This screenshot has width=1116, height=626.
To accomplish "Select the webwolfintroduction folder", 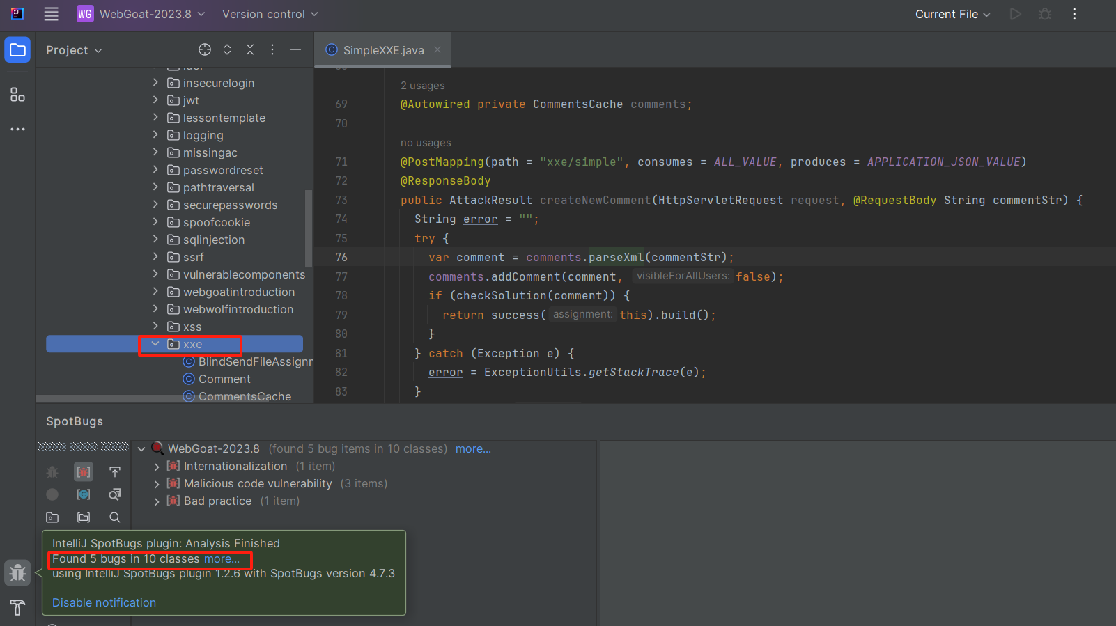I will (231, 309).
